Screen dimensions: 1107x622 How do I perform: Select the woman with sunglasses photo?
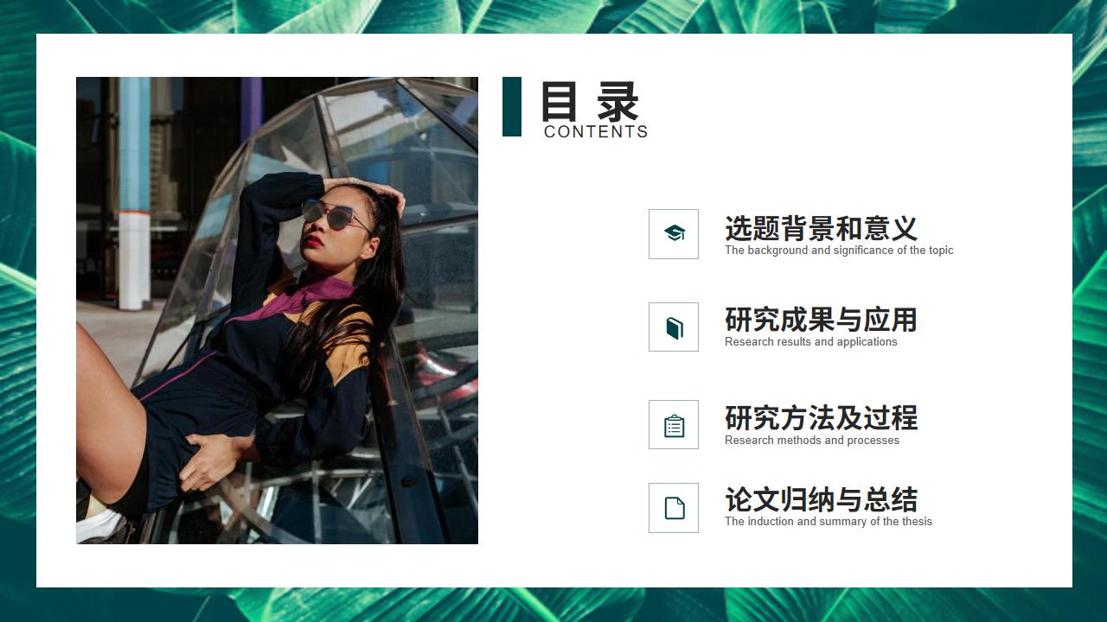(x=277, y=310)
